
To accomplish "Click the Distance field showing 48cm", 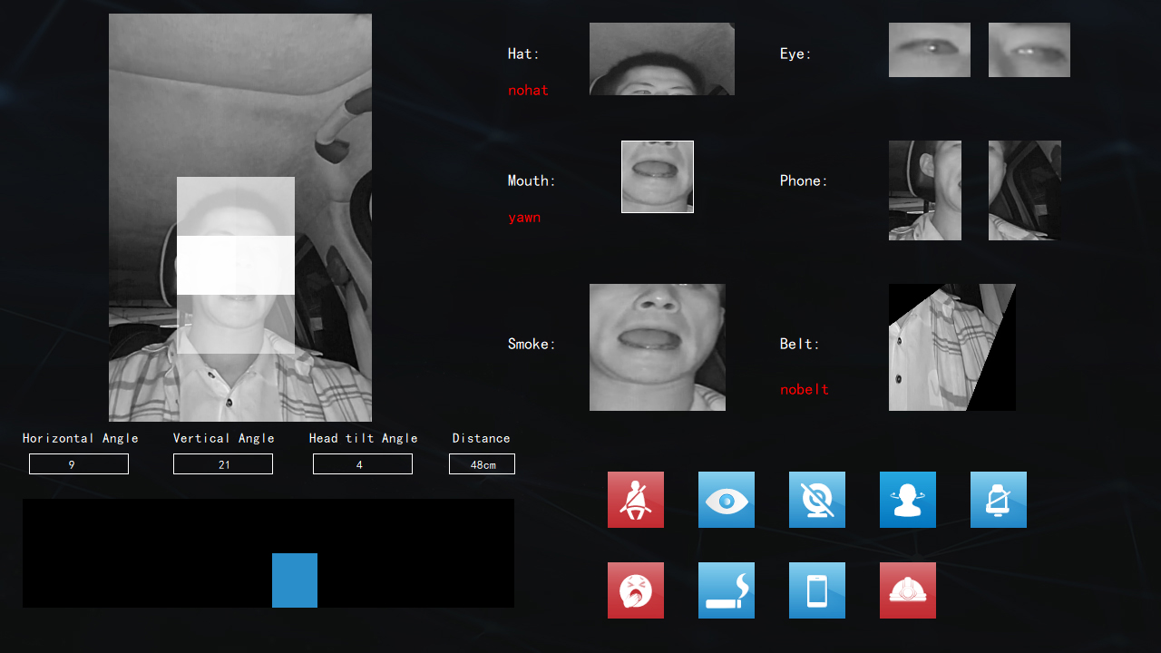I will click(482, 464).
